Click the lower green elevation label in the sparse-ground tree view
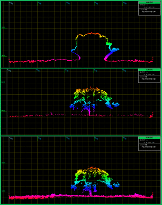 (x=3, y=111)
